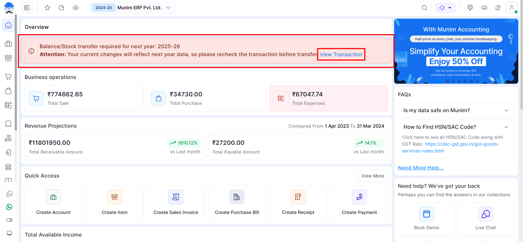Click the monitor desktop icon in sidebar
The height and width of the screenshot is (242, 523).
pyautogui.click(x=9, y=233)
